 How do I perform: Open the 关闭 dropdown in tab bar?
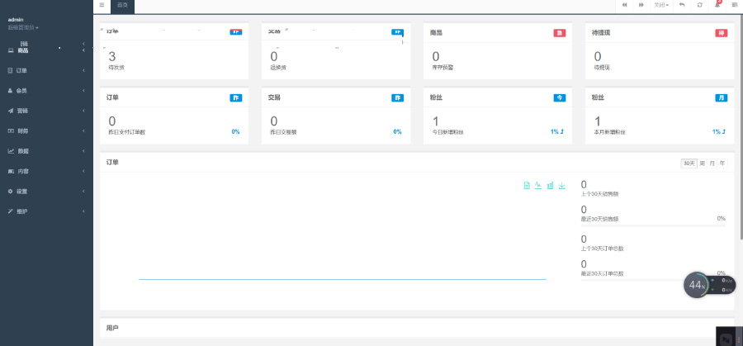(661, 5)
